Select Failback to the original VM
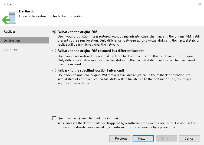 click(x=54, y=32)
